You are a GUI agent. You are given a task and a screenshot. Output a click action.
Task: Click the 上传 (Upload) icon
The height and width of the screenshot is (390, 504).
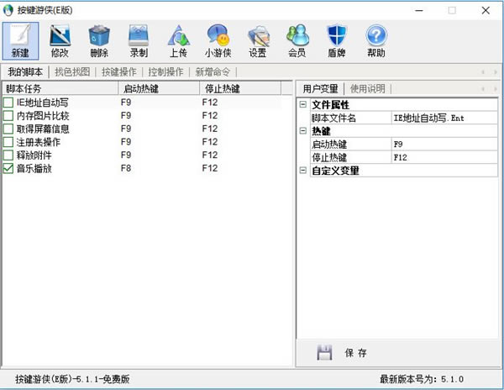pyautogui.click(x=178, y=40)
